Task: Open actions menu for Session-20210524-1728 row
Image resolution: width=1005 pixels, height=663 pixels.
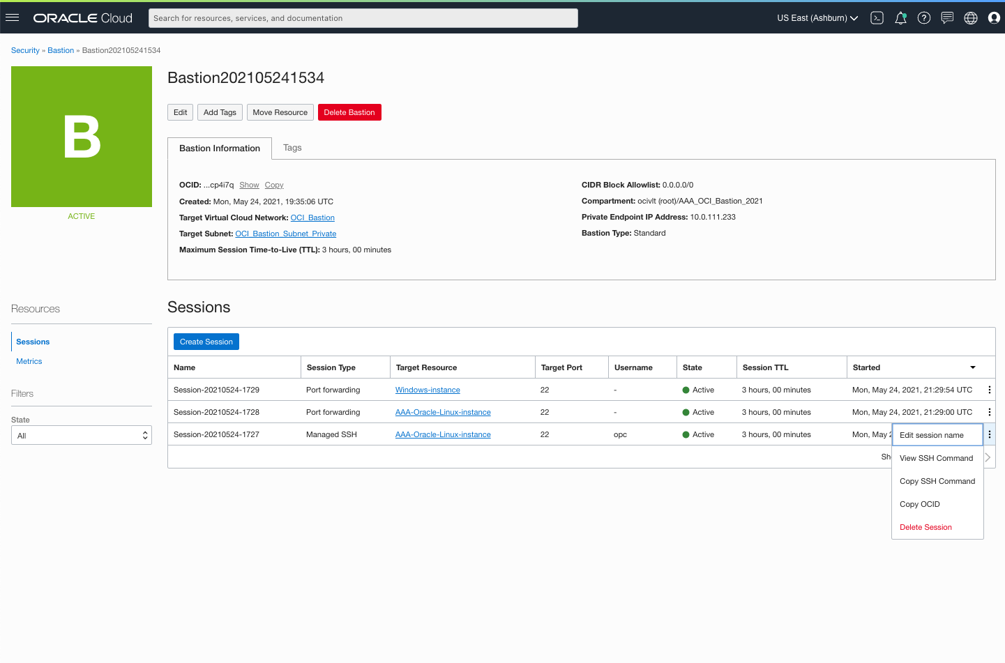Action: pyautogui.click(x=989, y=412)
